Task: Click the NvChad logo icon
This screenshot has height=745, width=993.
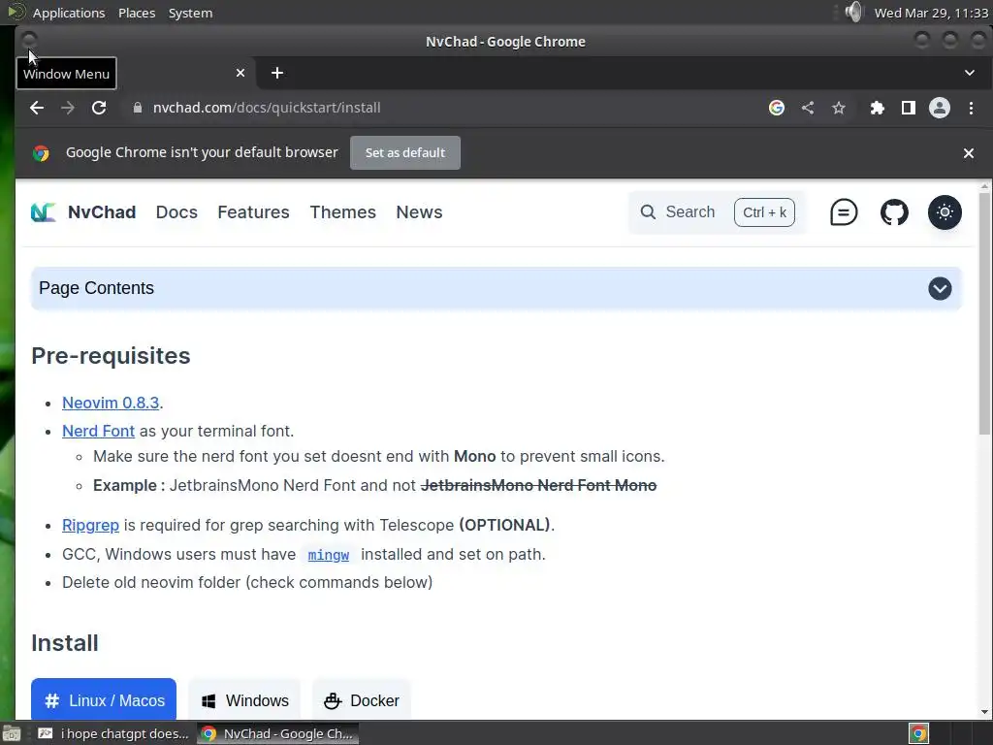Action: tap(43, 212)
